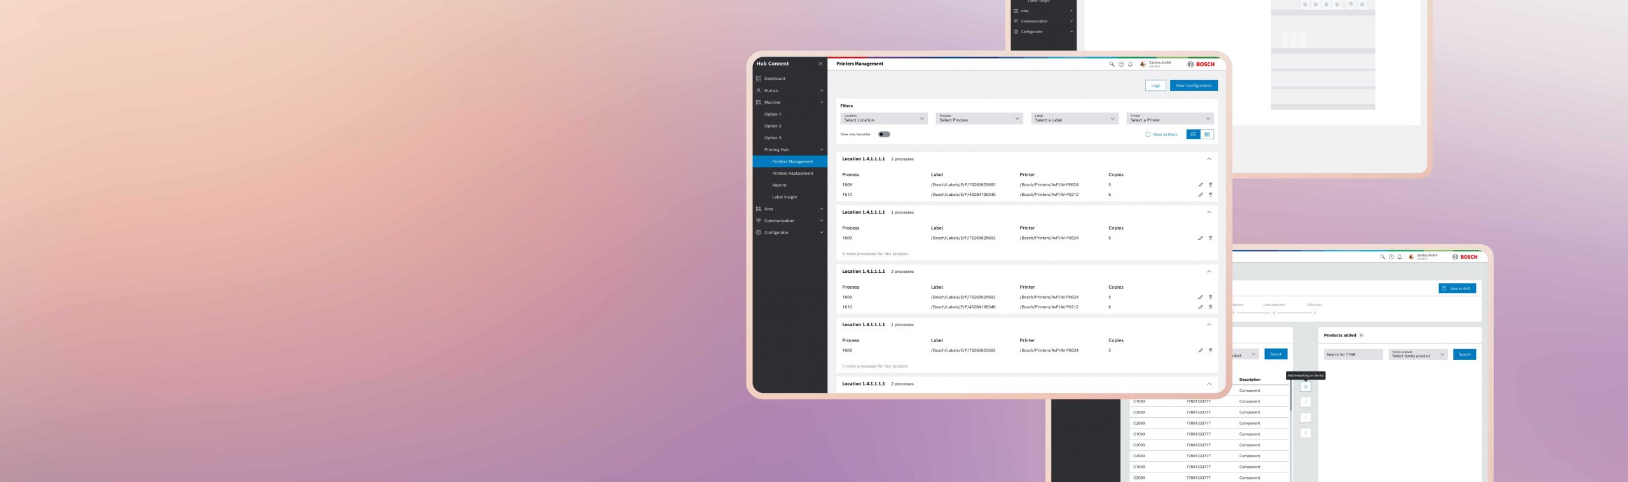Open notifications bell in Printers Management header
This screenshot has height=482, width=1628.
[1130, 64]
